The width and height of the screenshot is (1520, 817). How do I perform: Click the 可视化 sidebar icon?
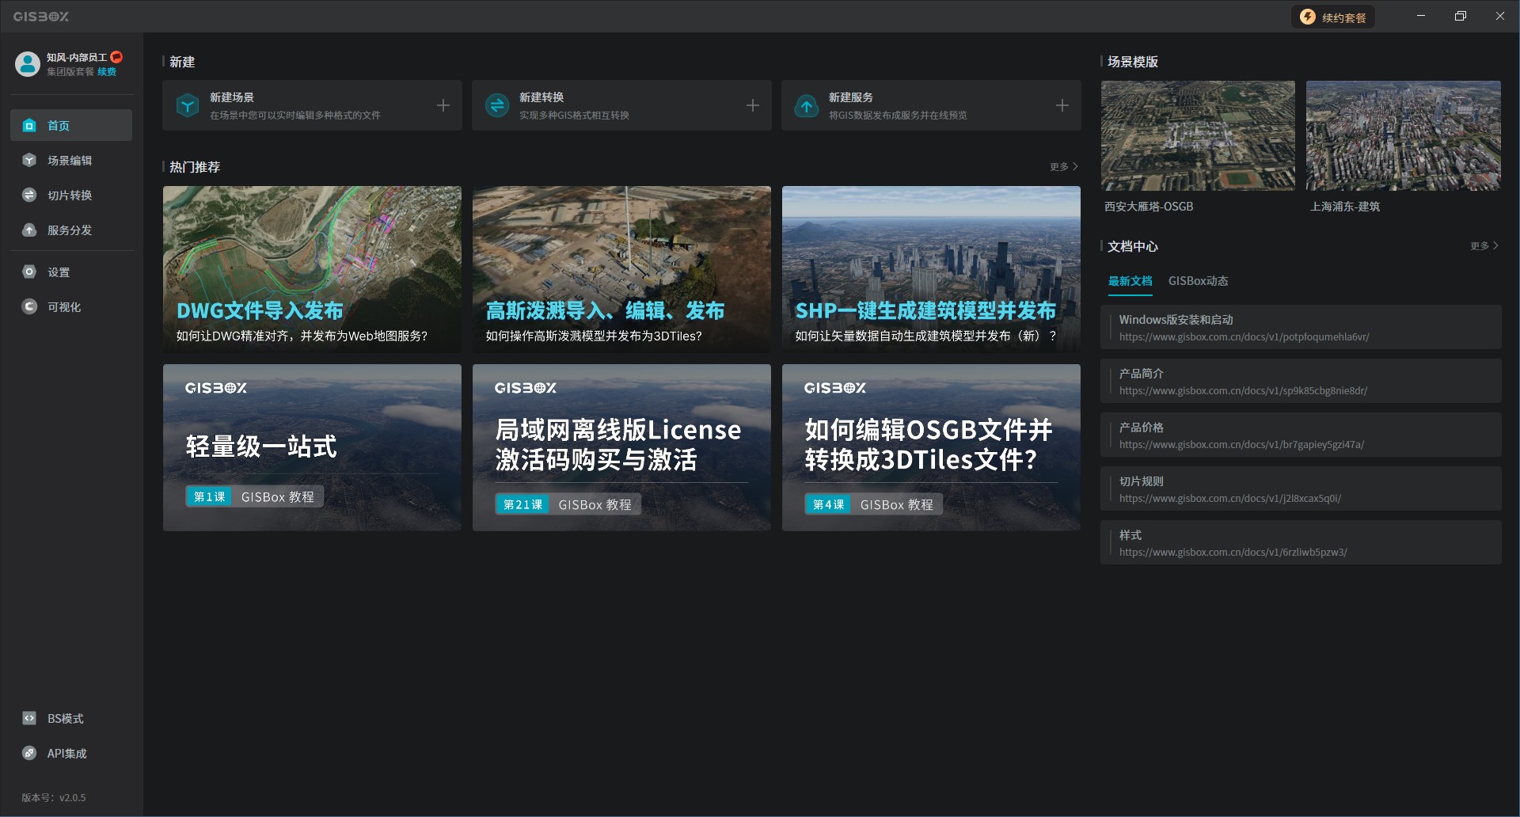point(29,307)
